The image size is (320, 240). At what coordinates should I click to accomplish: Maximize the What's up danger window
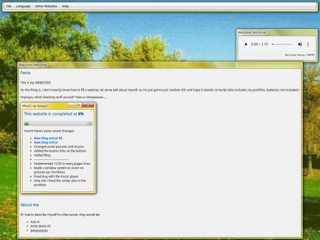click(x=78, y=105)
